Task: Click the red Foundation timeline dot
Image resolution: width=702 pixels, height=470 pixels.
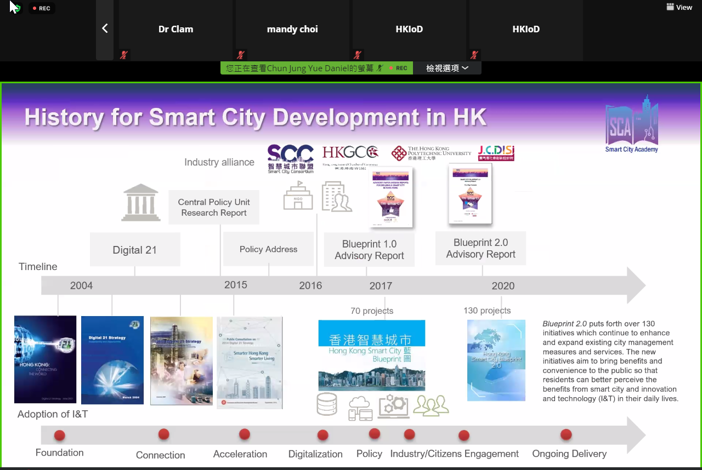Action: pyautogui.click(x=60, y=435)
